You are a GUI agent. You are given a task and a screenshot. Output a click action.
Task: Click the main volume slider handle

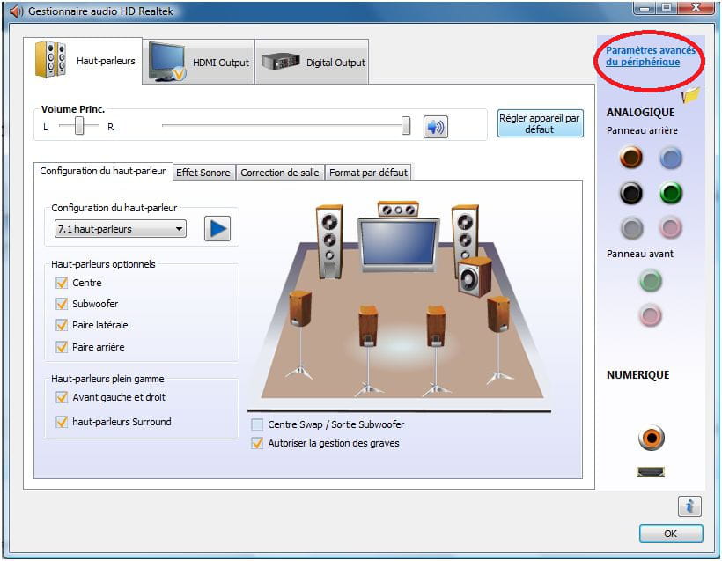coord(406,126)
